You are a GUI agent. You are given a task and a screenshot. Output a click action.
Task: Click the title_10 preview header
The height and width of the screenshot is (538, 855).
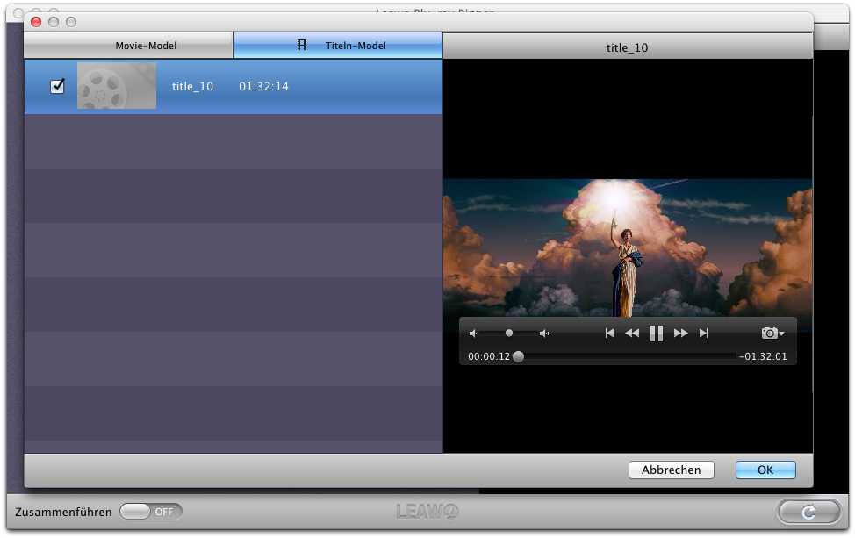click(x=627, y=47)
